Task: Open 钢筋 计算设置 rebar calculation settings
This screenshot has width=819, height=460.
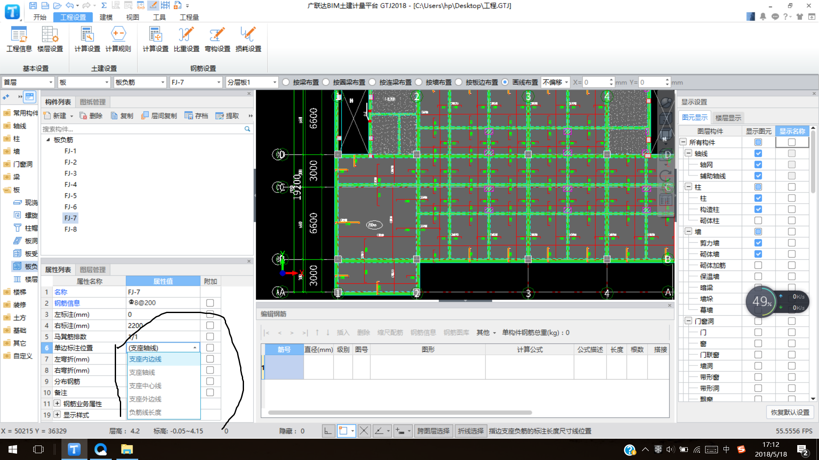Action: (155, 39)
